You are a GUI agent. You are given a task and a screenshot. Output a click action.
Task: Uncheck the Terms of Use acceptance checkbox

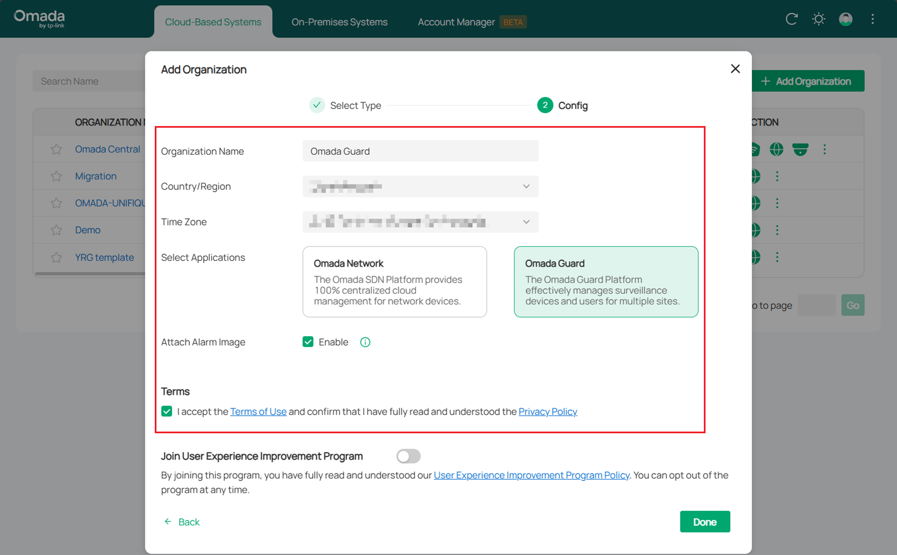click(166, 412)
